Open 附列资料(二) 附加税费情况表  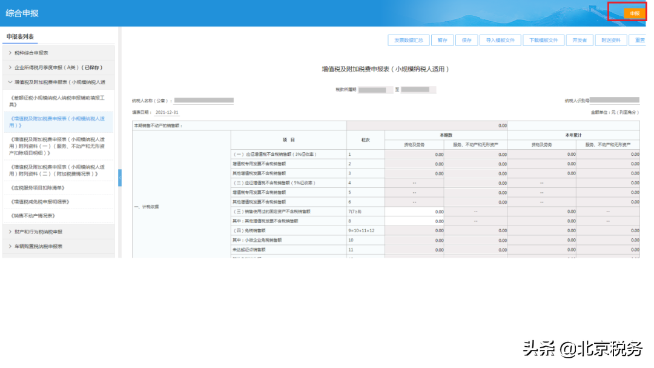58,170
